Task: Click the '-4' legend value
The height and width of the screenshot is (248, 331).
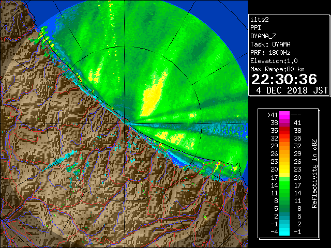Action: click(274, 231)
